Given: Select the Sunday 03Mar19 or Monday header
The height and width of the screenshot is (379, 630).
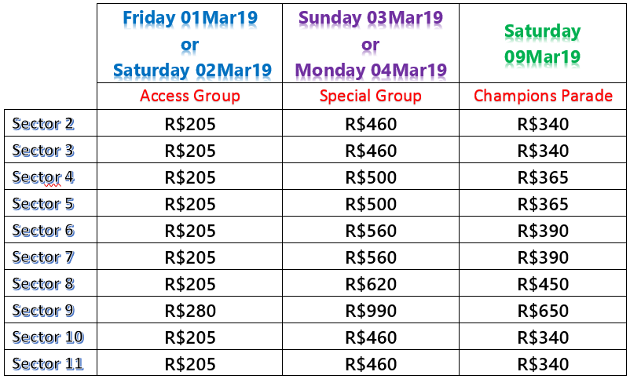Looking at the screenshot, I should (371, 43).
